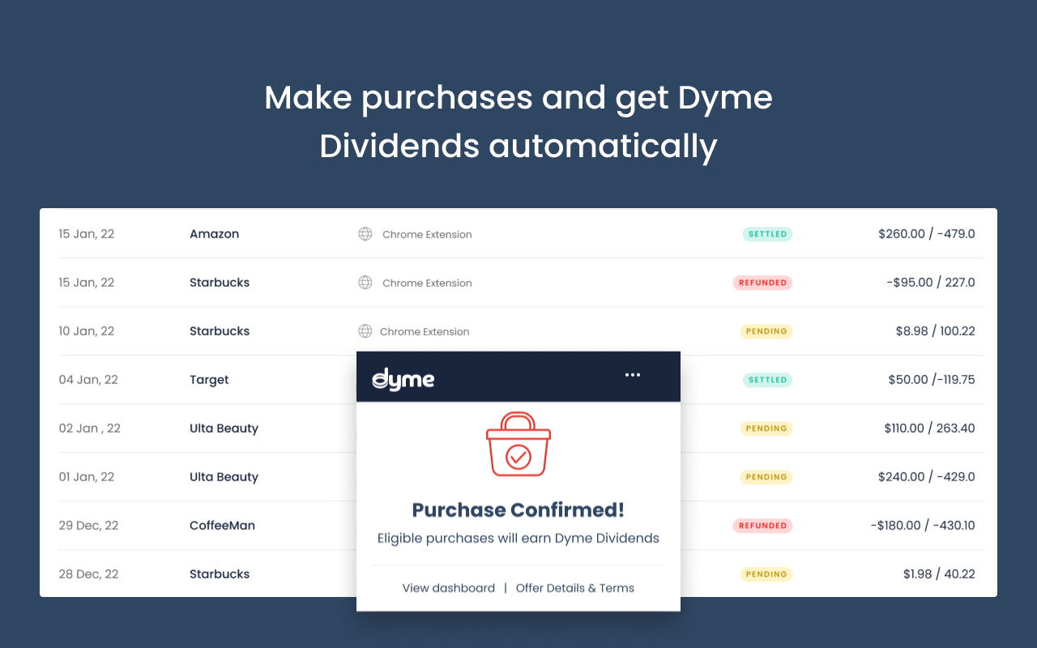Viewport: 1037px width, 648px height.
Task: Click globe icon in Amazon row
Action: 365,234
